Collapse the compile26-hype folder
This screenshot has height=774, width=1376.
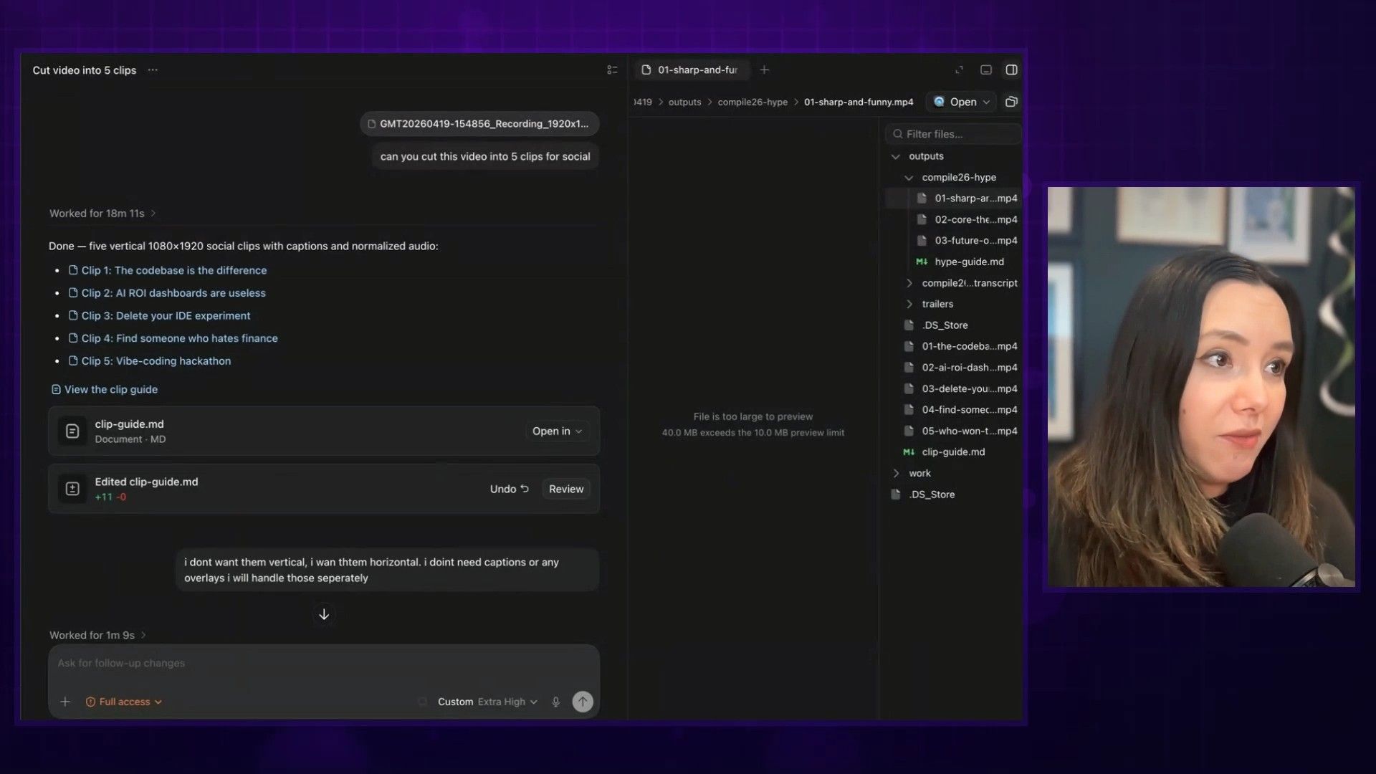tap(909, 178)
